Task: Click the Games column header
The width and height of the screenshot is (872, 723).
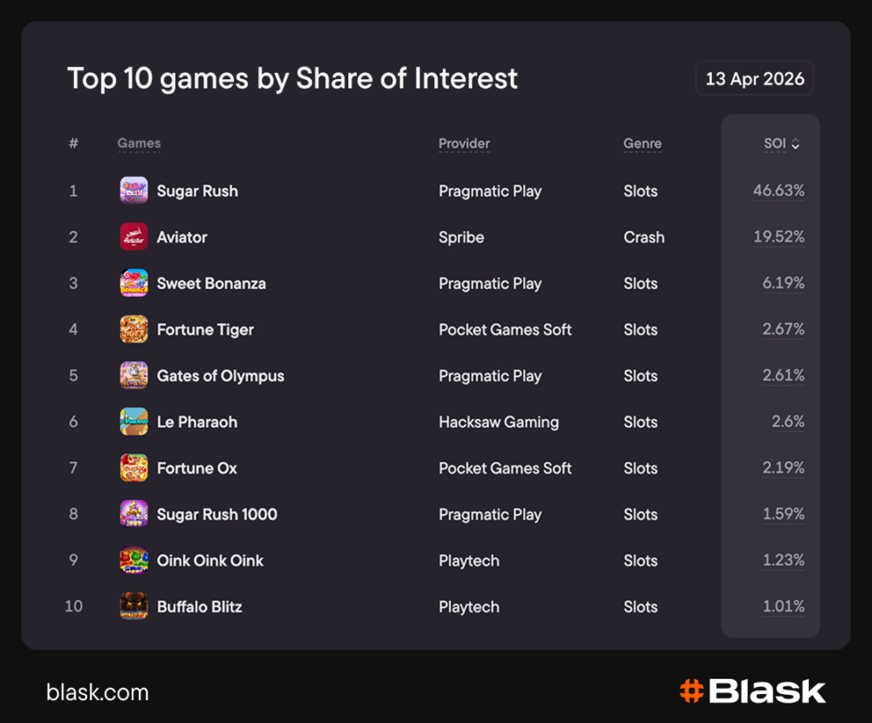Action: pyautogui.click(x=139, y=144)
